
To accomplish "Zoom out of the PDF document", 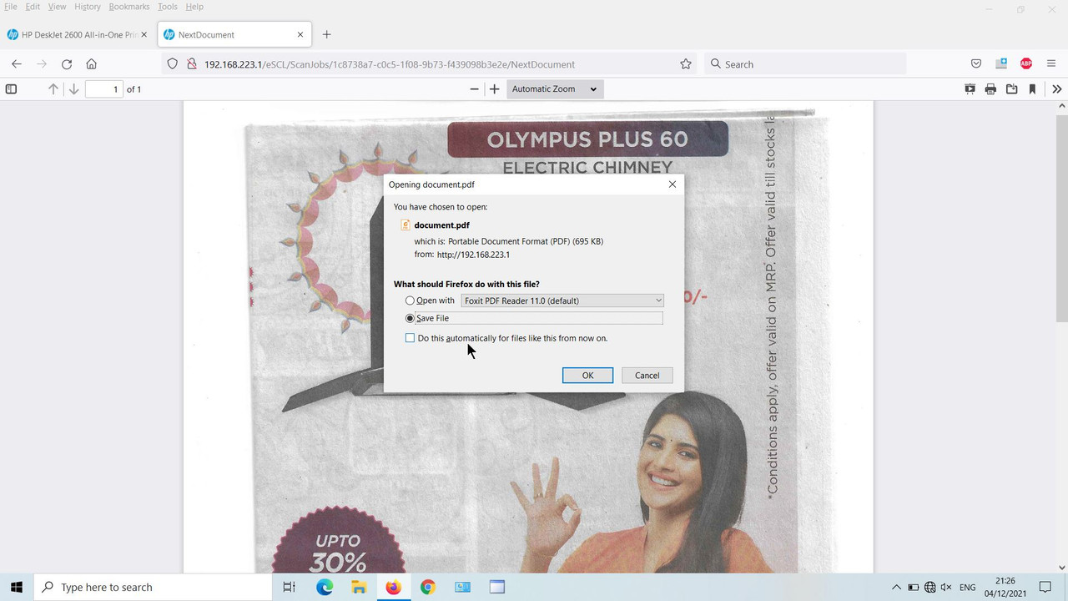I will click(475, 89).
